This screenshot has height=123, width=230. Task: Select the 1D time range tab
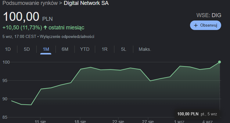tap(8, 49)
